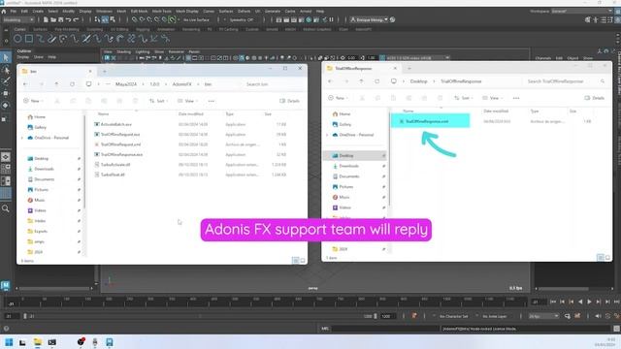
Task: Play the animation forwards
Action: point(589,301)
